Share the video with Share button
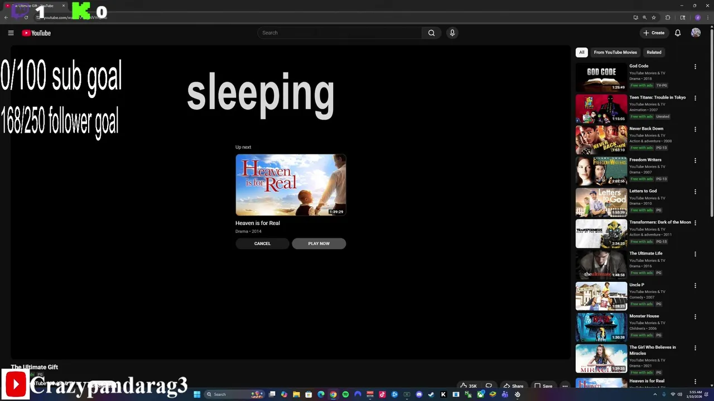Viewport: 714px width, 401px height. click(513, 386)
